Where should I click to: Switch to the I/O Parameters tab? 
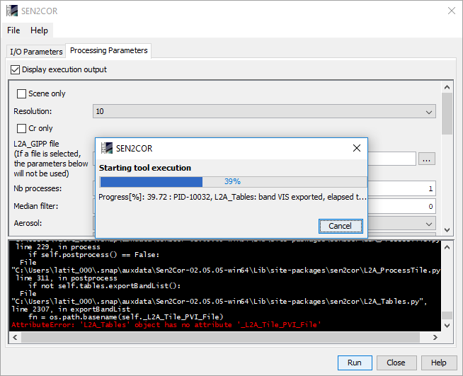pos(36,52)
